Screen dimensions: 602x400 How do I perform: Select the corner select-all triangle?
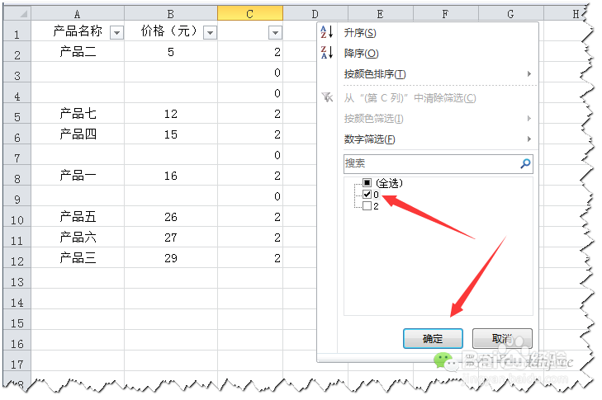click(17, 13)
